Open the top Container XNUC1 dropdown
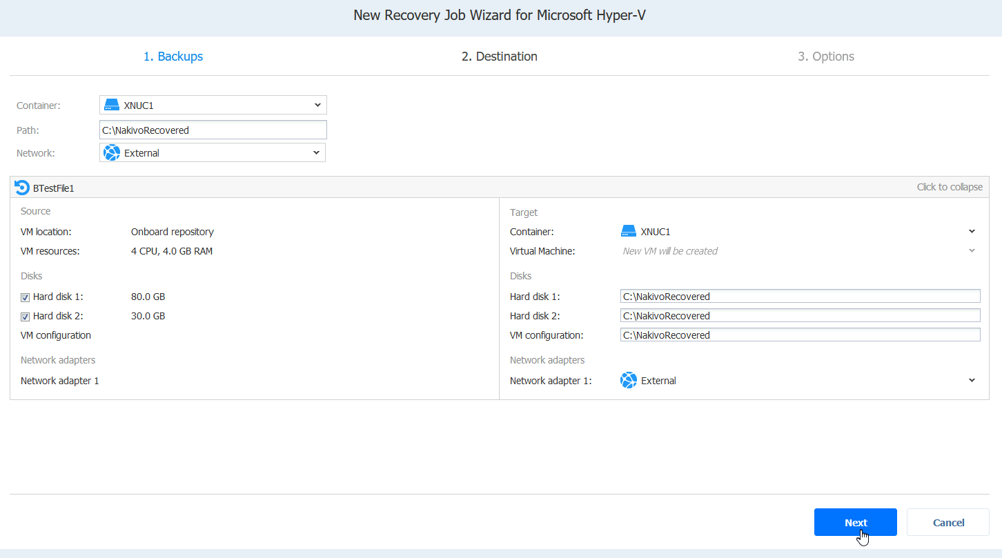Viewport: 1002px width, 558px height. (317, 105)
